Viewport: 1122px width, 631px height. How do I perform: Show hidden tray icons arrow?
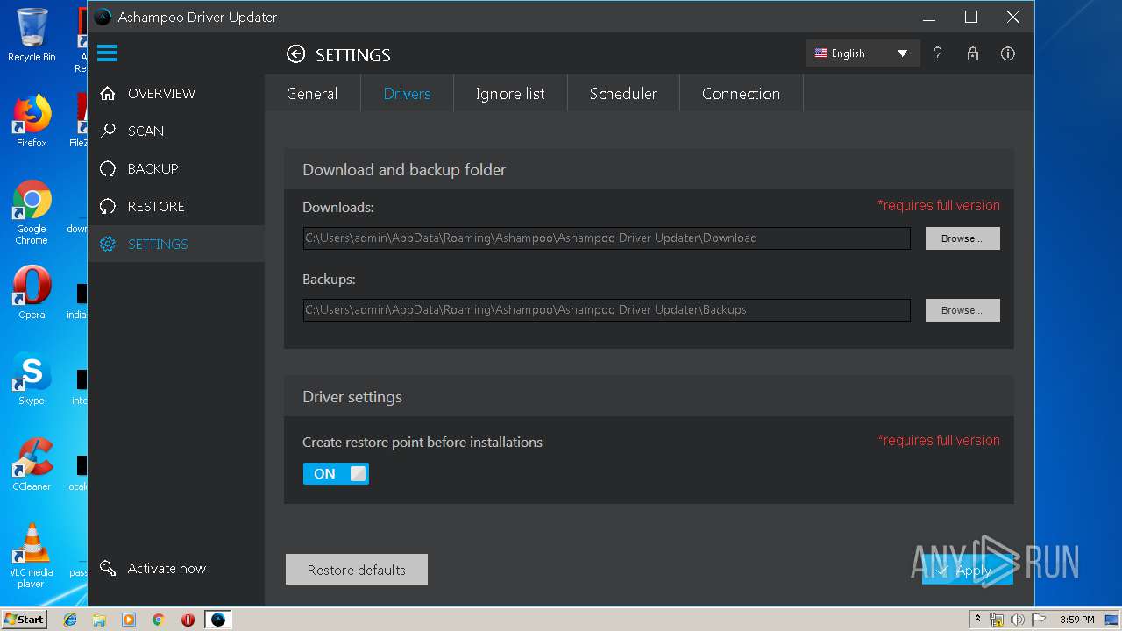pyautogui.click(x=978, y=620)
